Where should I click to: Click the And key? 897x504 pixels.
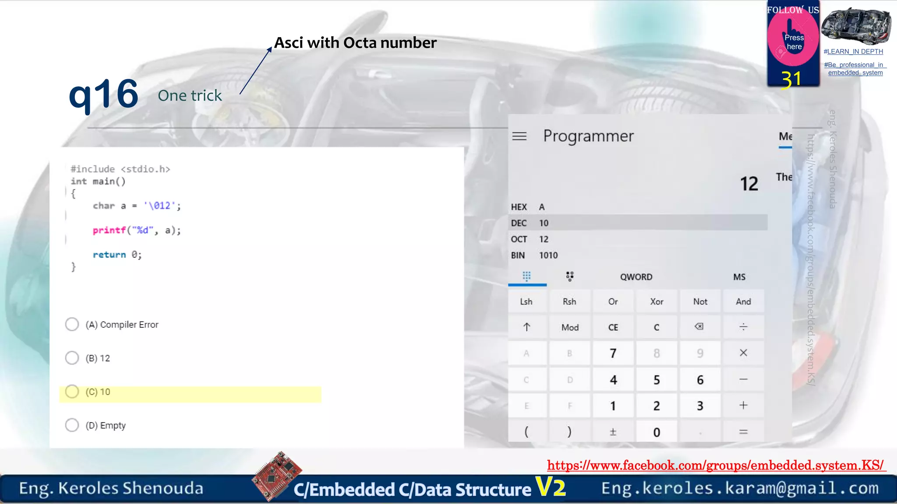pos(743,301)
